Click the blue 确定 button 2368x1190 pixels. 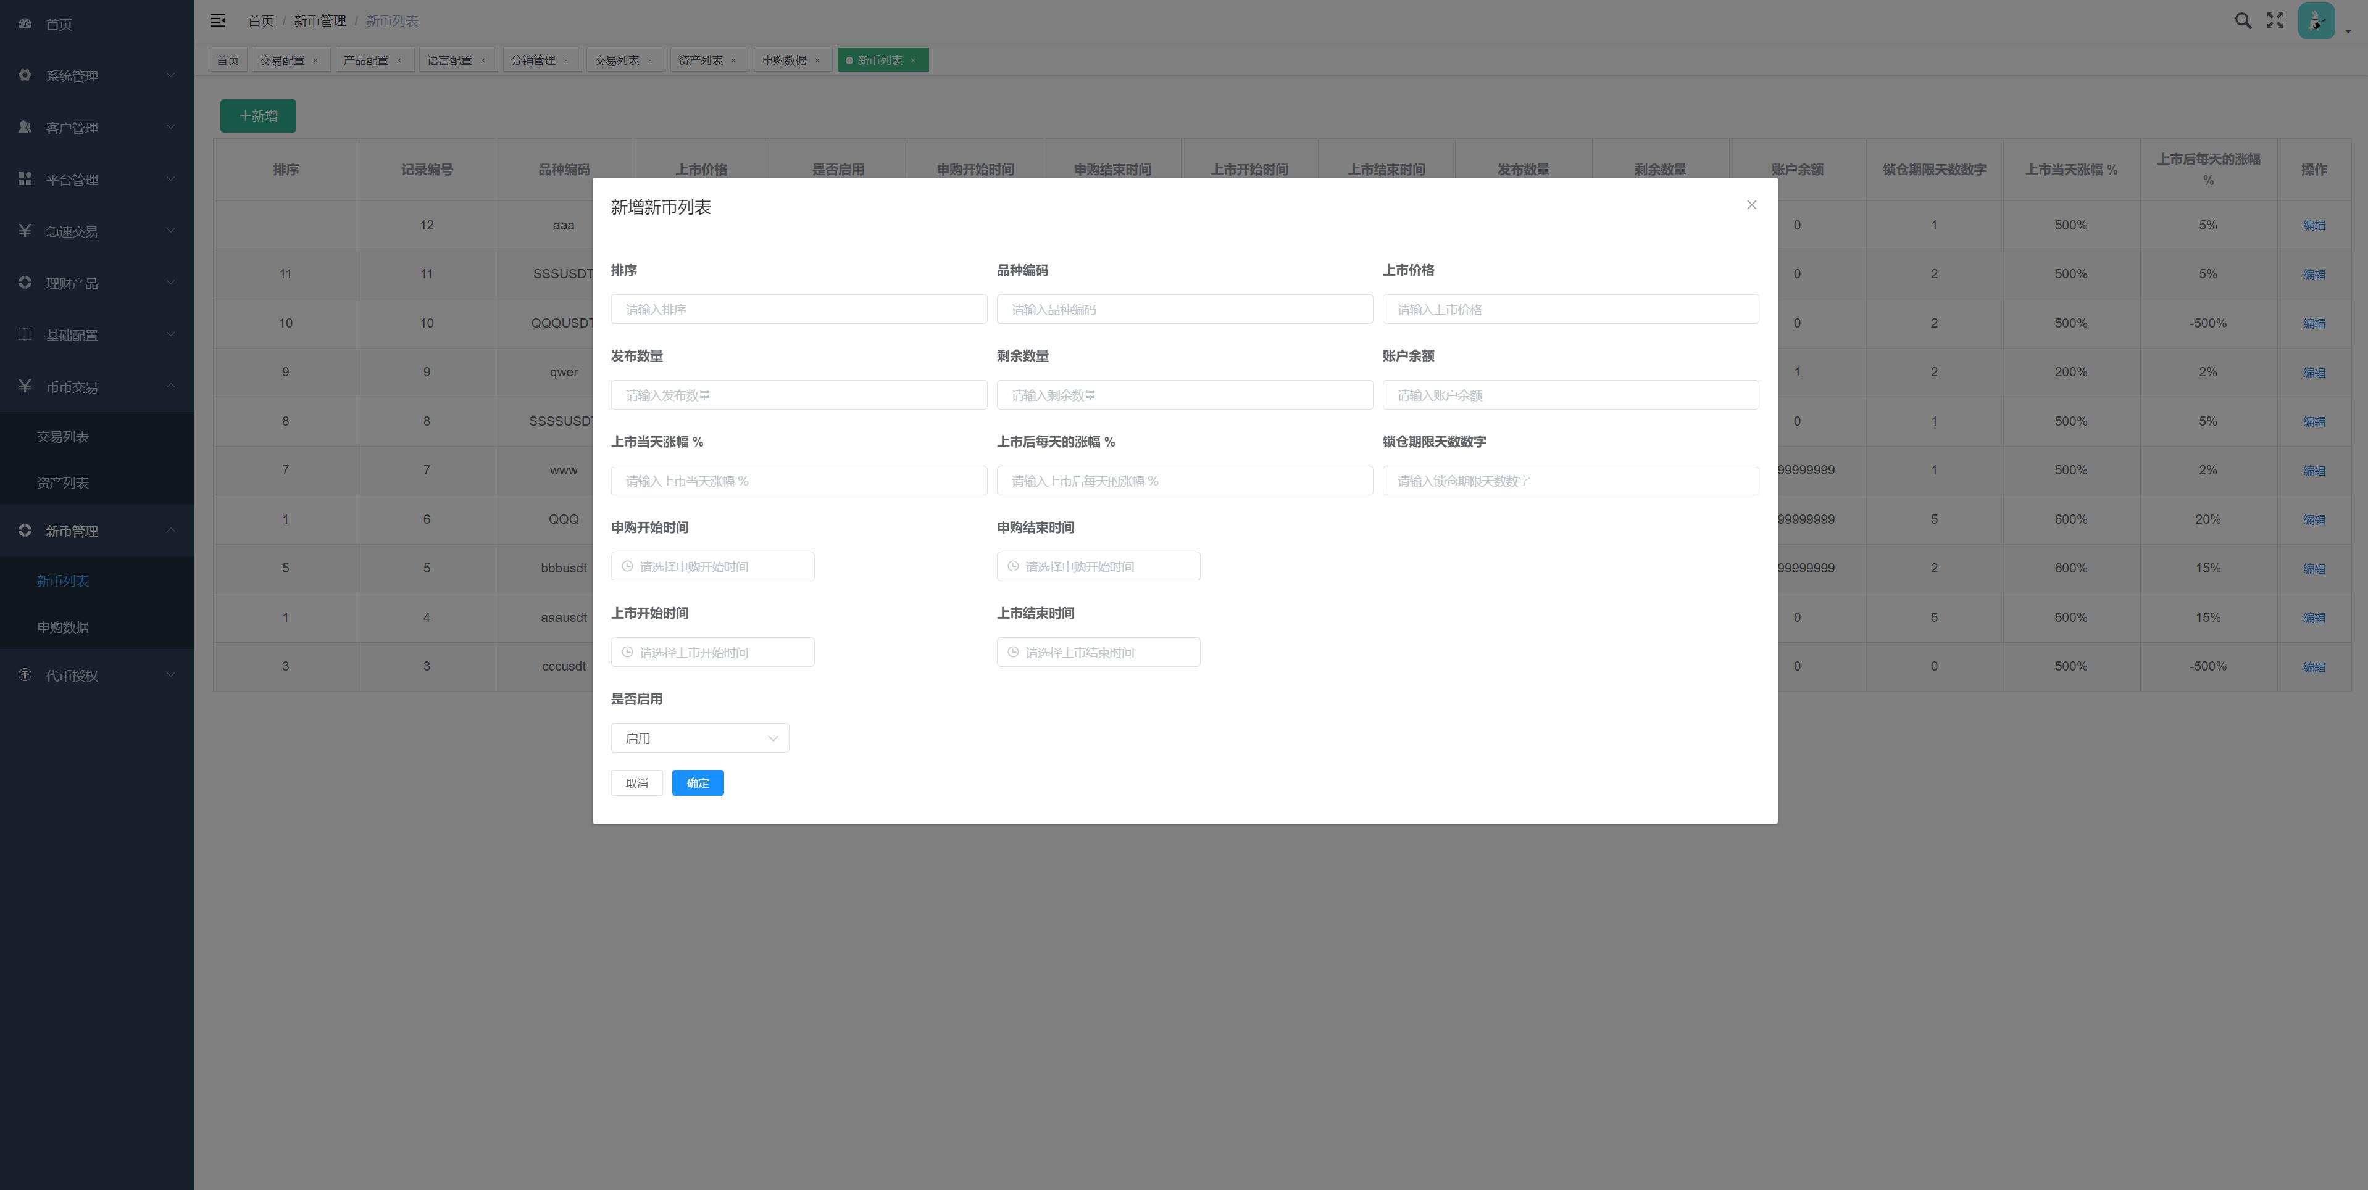click(698, 783)
